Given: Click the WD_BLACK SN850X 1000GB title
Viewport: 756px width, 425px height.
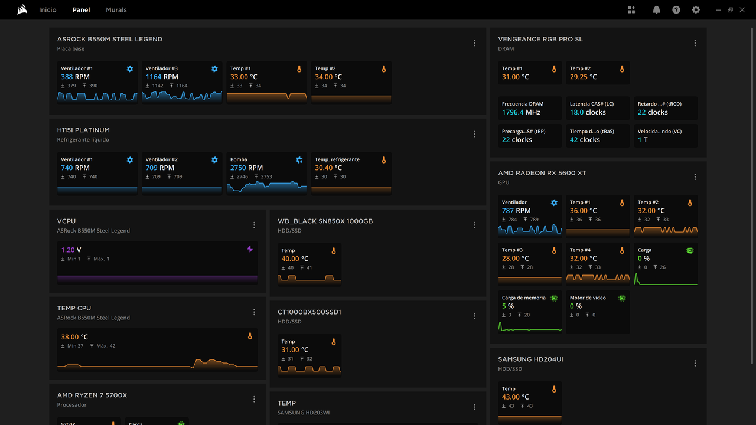Looking at the screenshot, I should coord(325,221).
